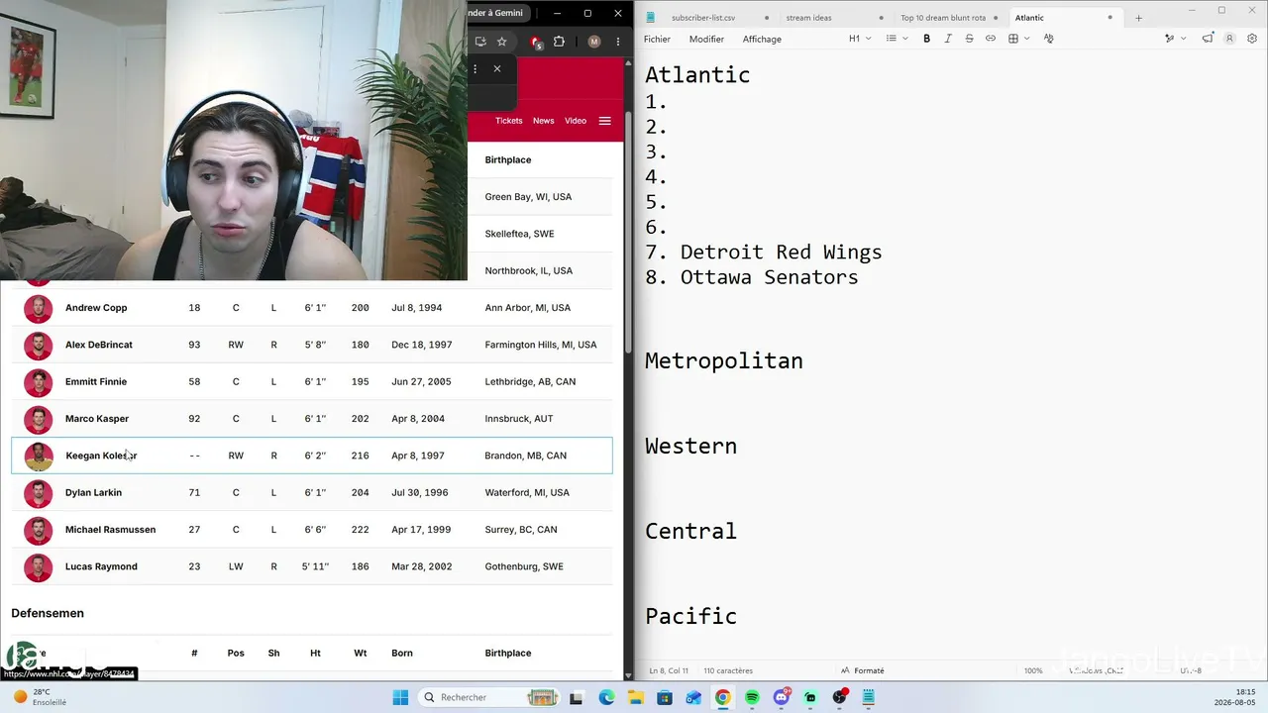This screenshot has height=713, width=1268.
Task: Click the Formaté status bar indicator
Action: tap(862, 670)
